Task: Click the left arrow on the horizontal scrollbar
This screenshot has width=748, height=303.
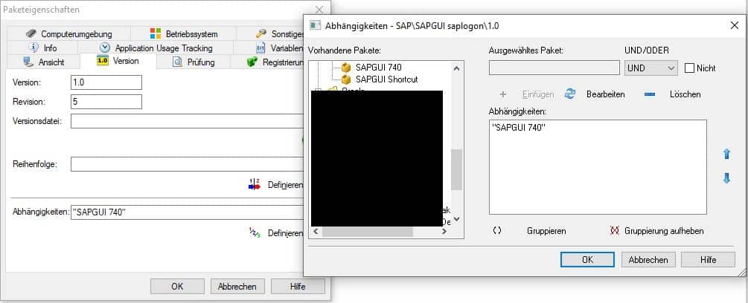Action: (316, 232)
